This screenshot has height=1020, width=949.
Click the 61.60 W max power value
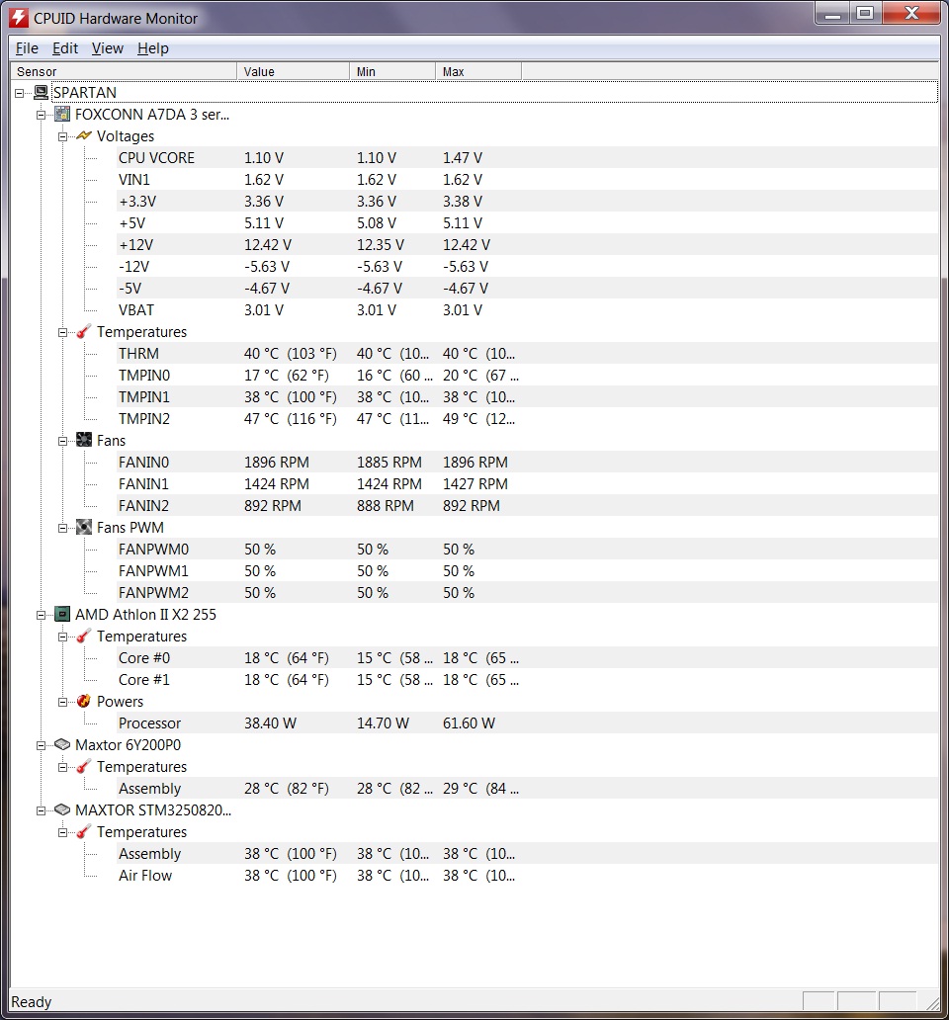pos(469,723)
